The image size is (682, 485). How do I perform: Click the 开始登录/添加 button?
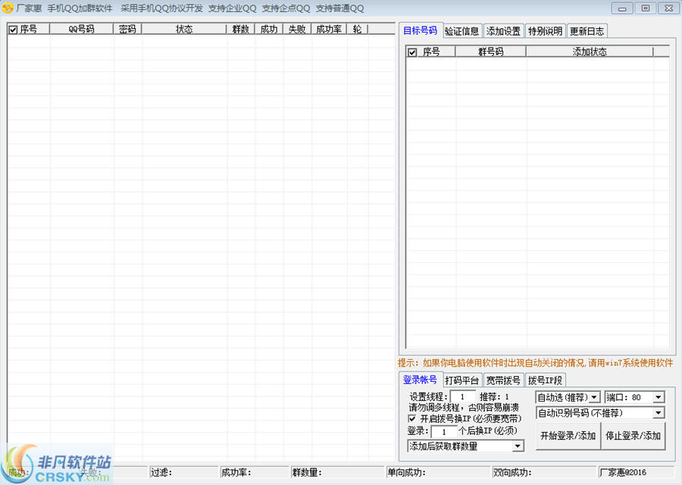pyautogui.click(x=567, y=436)
